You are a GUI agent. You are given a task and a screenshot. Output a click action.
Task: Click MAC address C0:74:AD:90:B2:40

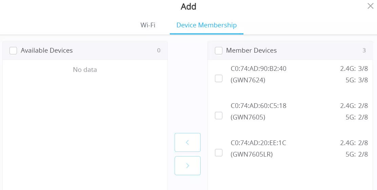click(258, 69)
